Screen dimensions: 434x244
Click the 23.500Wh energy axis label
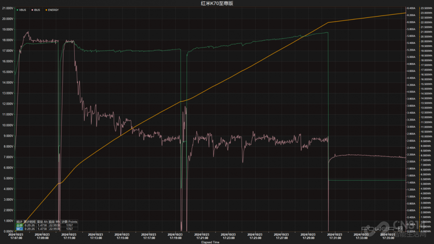(x=427, y=8)
